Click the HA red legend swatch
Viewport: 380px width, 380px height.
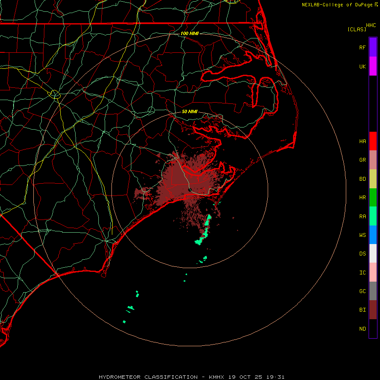(x=373, y=141)
